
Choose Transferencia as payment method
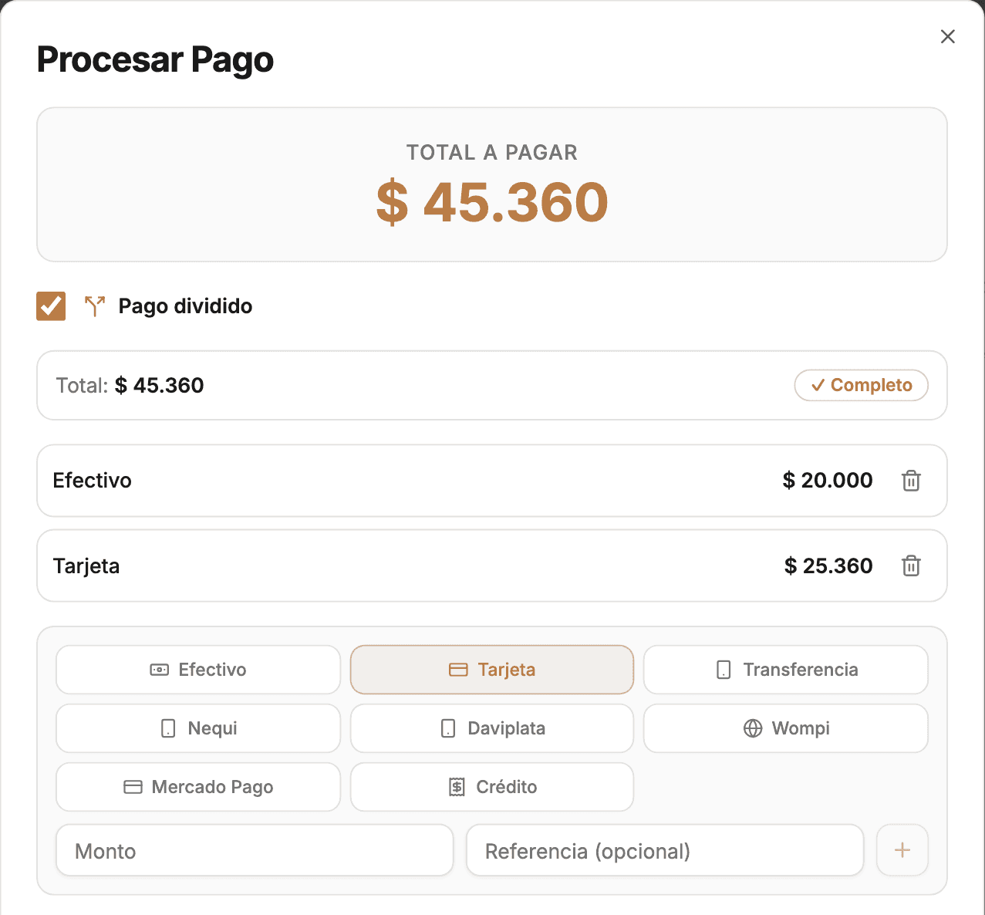[786, 670]
